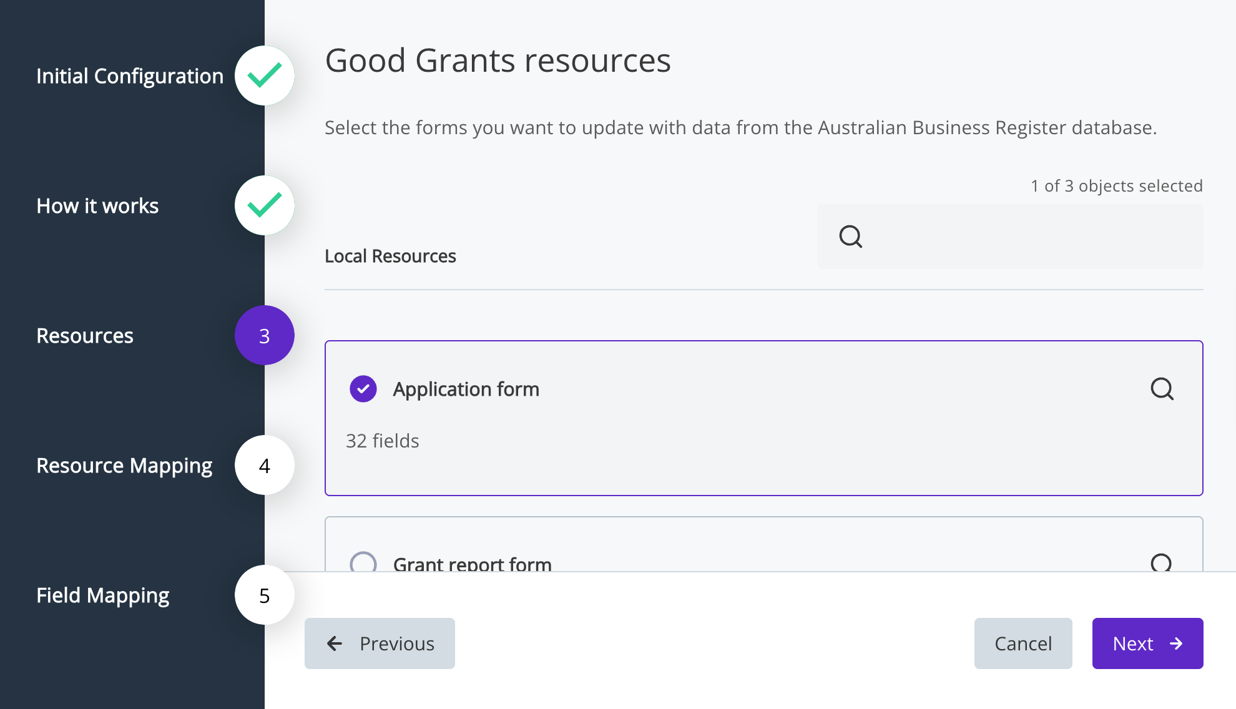Click the Good Grants resources heading

coord(498,61)
